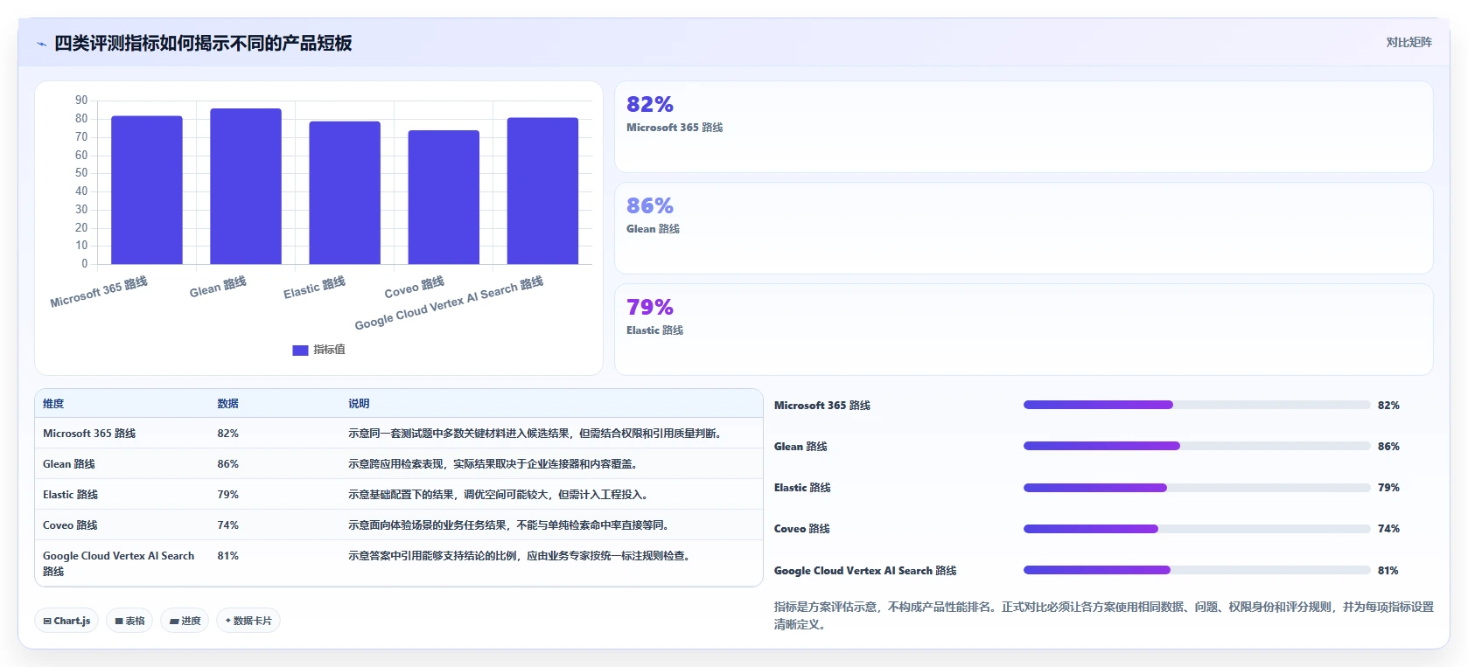Click the description starting 示意基础配置下的结果
The height and width of the screenshot is (667, 1468).
(500, 495)
